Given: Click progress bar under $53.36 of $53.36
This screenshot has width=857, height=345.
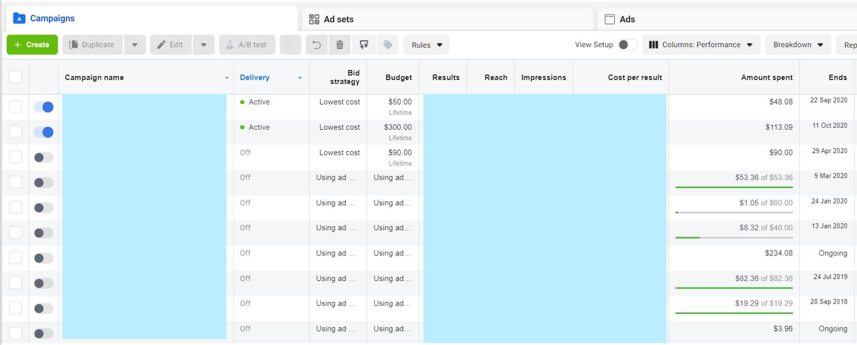Looking at the screenshot, I should point(734,187).
